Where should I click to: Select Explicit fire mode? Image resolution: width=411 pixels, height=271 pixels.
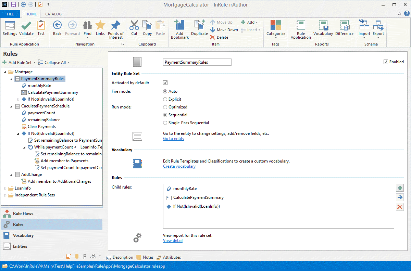coord(165,99)
